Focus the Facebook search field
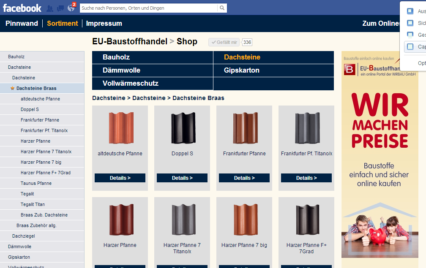Viewport: 426px width, 268px height. (x=149, y=8)
